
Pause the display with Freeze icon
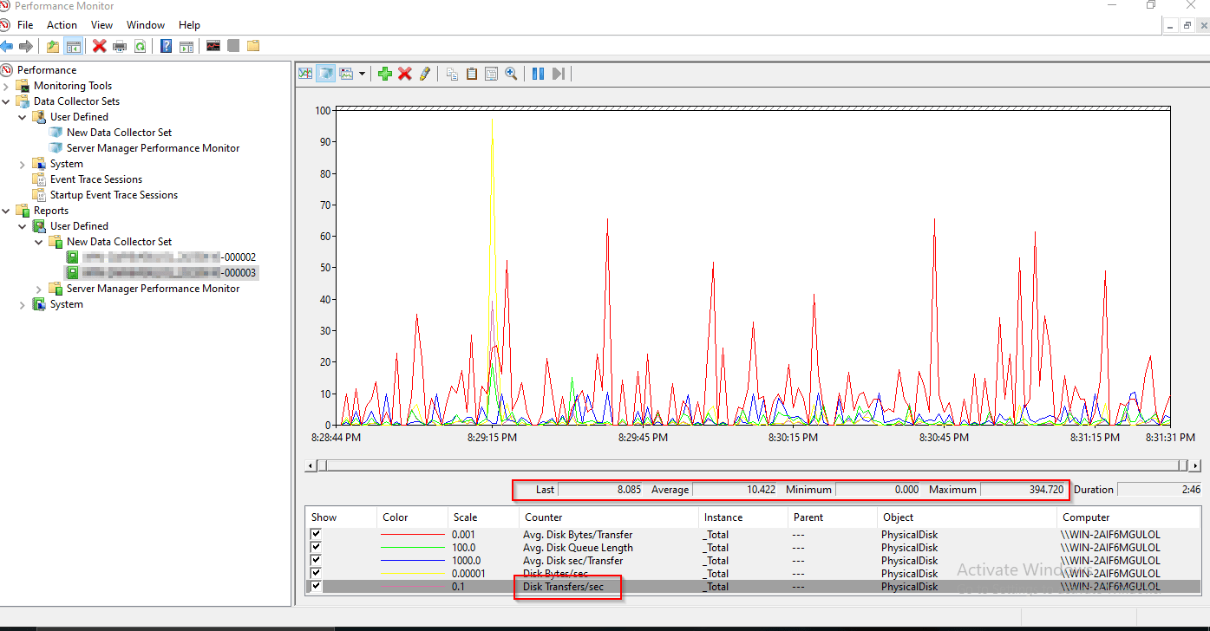[x=538, y=74]
